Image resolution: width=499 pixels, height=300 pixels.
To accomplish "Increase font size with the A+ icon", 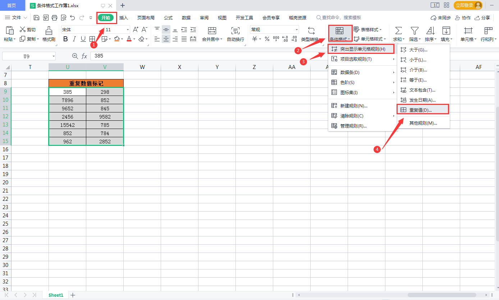I will click(x=136, y=29).
